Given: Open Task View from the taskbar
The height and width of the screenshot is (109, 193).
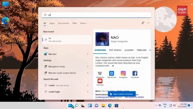Looking at the screenshot, I should 83,106.
